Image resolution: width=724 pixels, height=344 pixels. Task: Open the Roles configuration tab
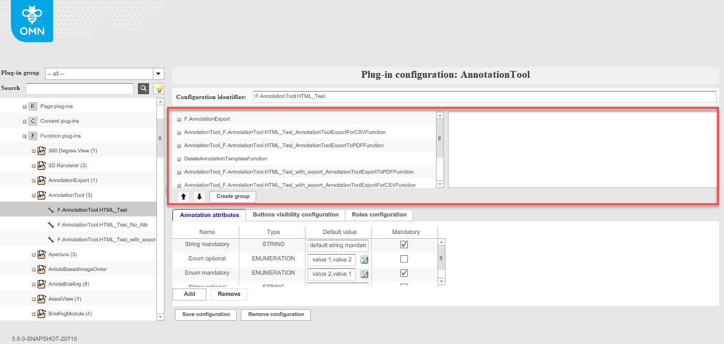click(379, 215)
